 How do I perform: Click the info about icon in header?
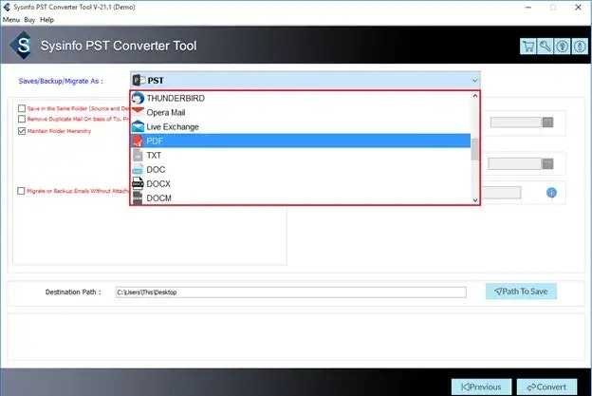[580, 47]
